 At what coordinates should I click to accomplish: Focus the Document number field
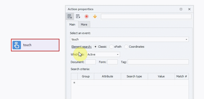pos(90,62)
